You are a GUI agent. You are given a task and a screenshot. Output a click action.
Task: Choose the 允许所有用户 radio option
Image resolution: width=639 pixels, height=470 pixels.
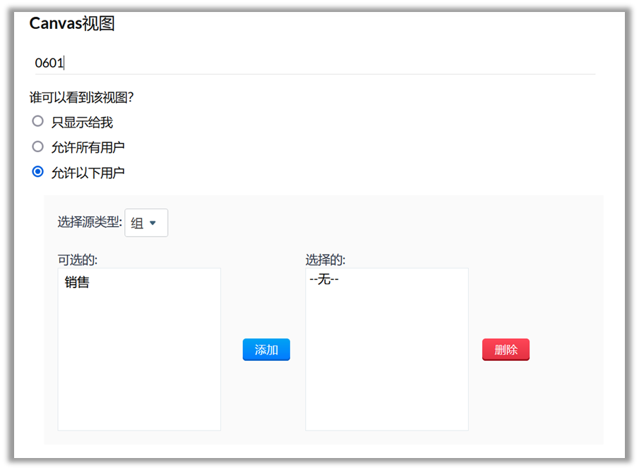tap(38, 147)
